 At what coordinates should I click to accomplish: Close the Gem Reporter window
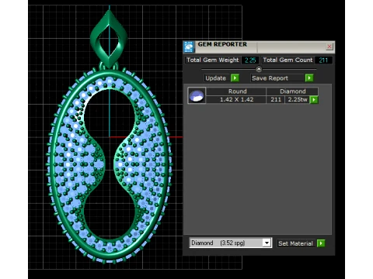[329, 46]
